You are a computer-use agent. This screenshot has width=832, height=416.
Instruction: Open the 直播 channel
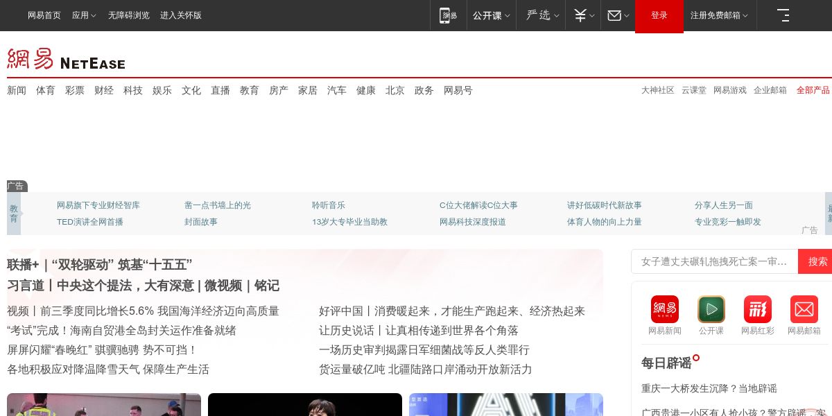220,90
